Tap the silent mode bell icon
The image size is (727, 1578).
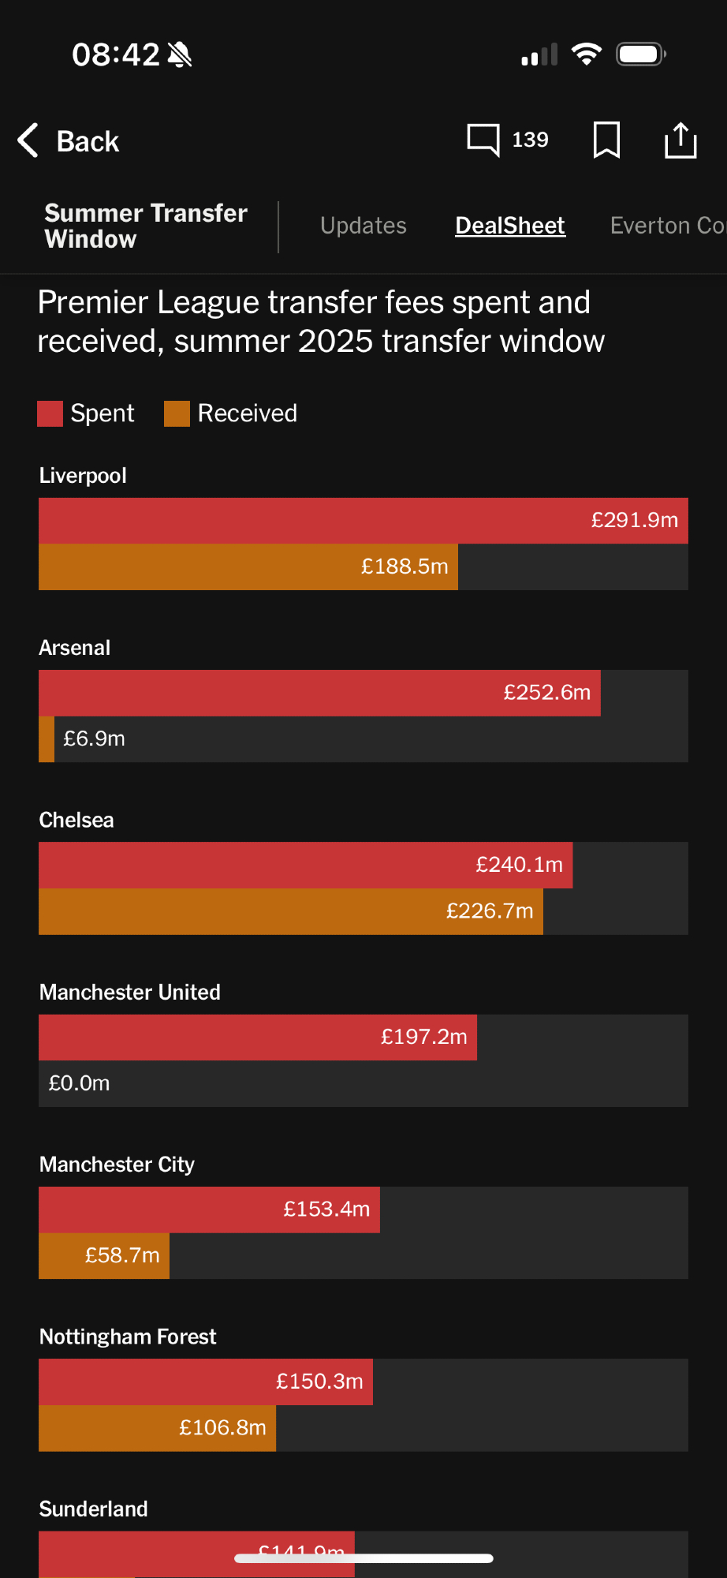tap(180, 54)
